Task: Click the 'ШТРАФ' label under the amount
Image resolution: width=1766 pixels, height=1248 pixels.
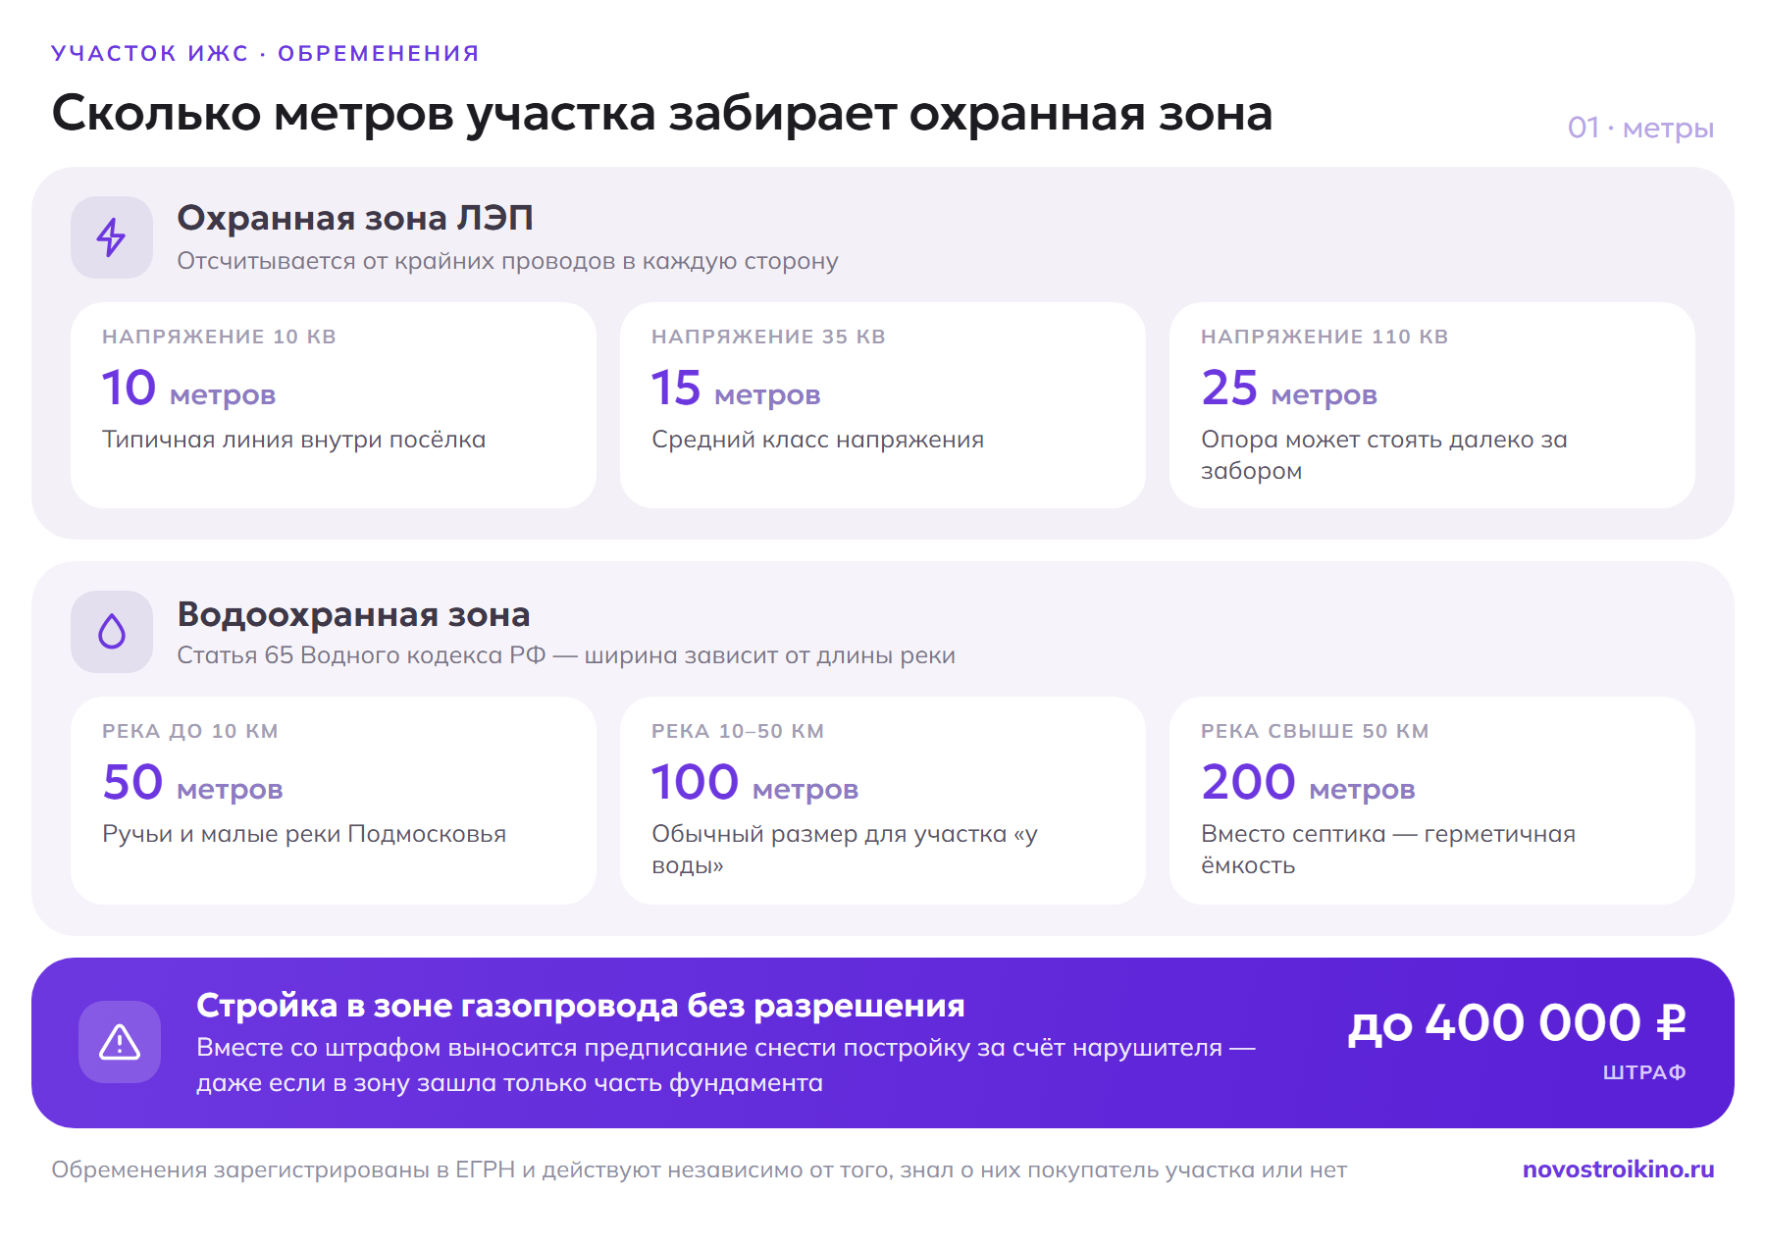Action: tap(1644, 1072)
